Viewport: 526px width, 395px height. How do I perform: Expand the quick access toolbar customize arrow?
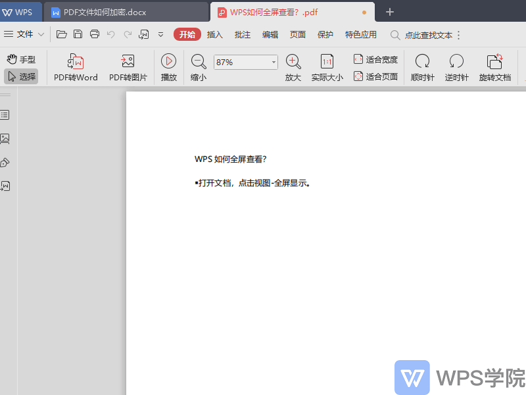click(160, 34)
